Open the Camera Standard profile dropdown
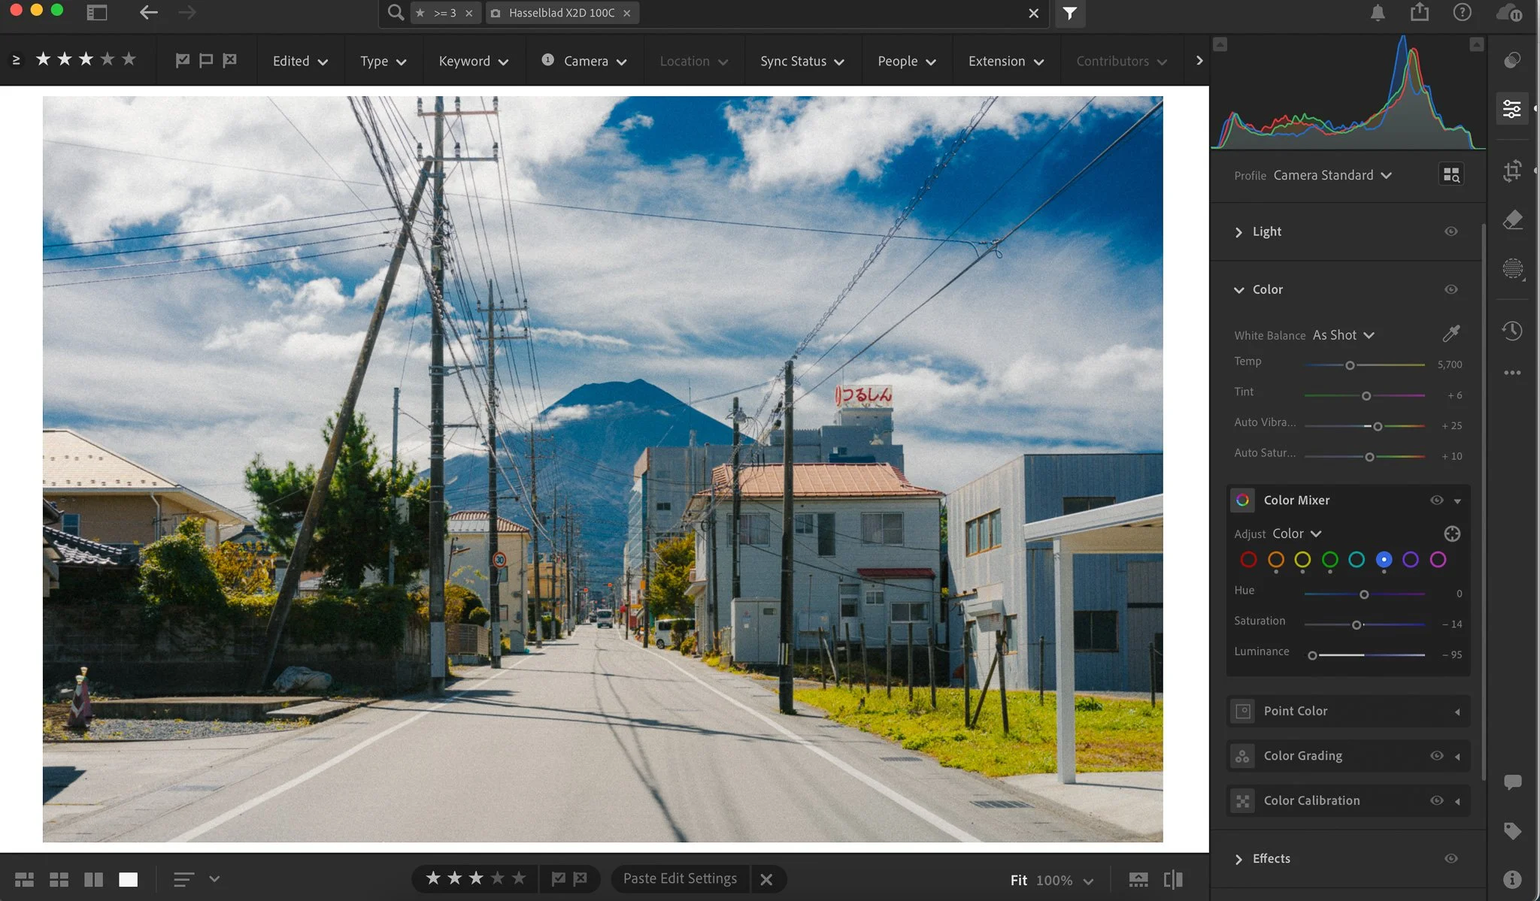The width and height of the screenshot is (1540, 901). (x=1332, y=175)
